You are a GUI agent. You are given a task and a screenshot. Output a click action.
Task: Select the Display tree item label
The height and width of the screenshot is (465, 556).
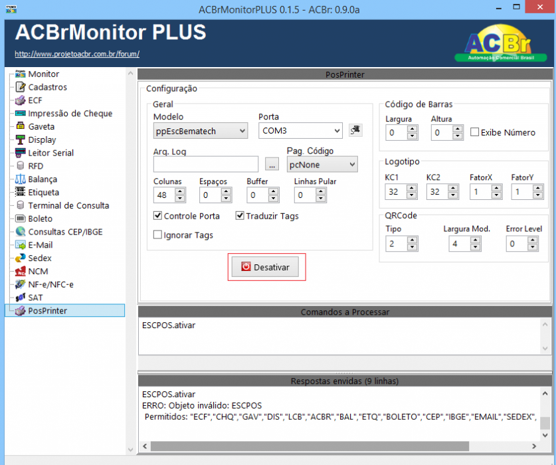(x=42, y=139)
